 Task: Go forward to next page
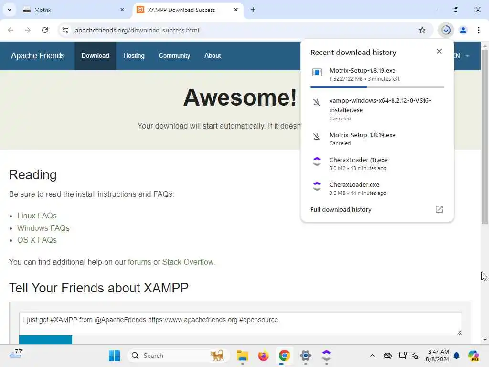tap(28, 30)
